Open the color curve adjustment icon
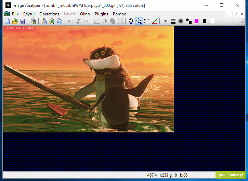Viewport: 248px width, 181px height. 97,21
